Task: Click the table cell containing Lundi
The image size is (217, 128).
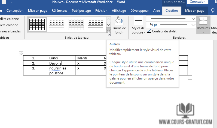Action: (x=61, y=58)
